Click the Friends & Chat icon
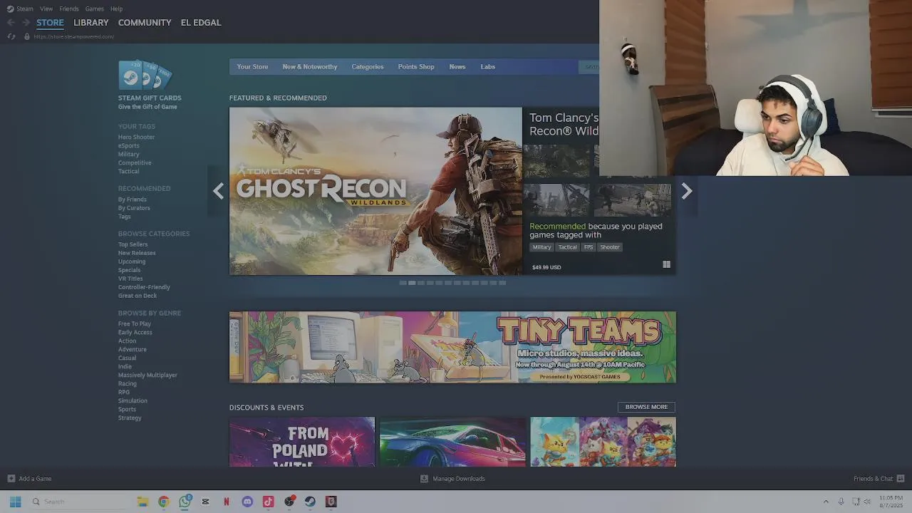Screen dimensions: 912x513 (x=900, y=479)
